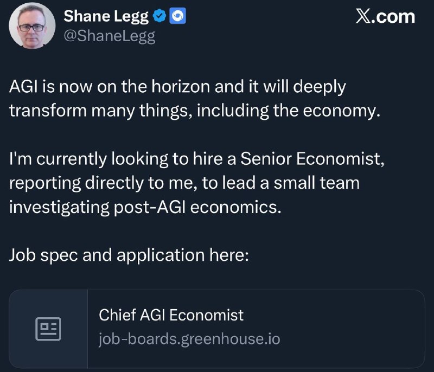
Task: Click the "reporting directly to me" text
Action: pos(101,183)
